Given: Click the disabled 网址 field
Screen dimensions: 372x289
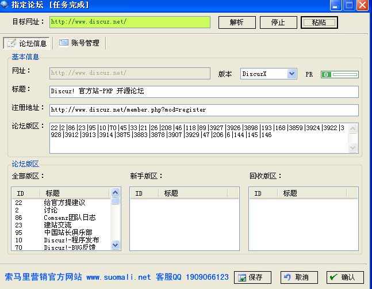Looking at the screenshot, I should [x=130, y=73].
